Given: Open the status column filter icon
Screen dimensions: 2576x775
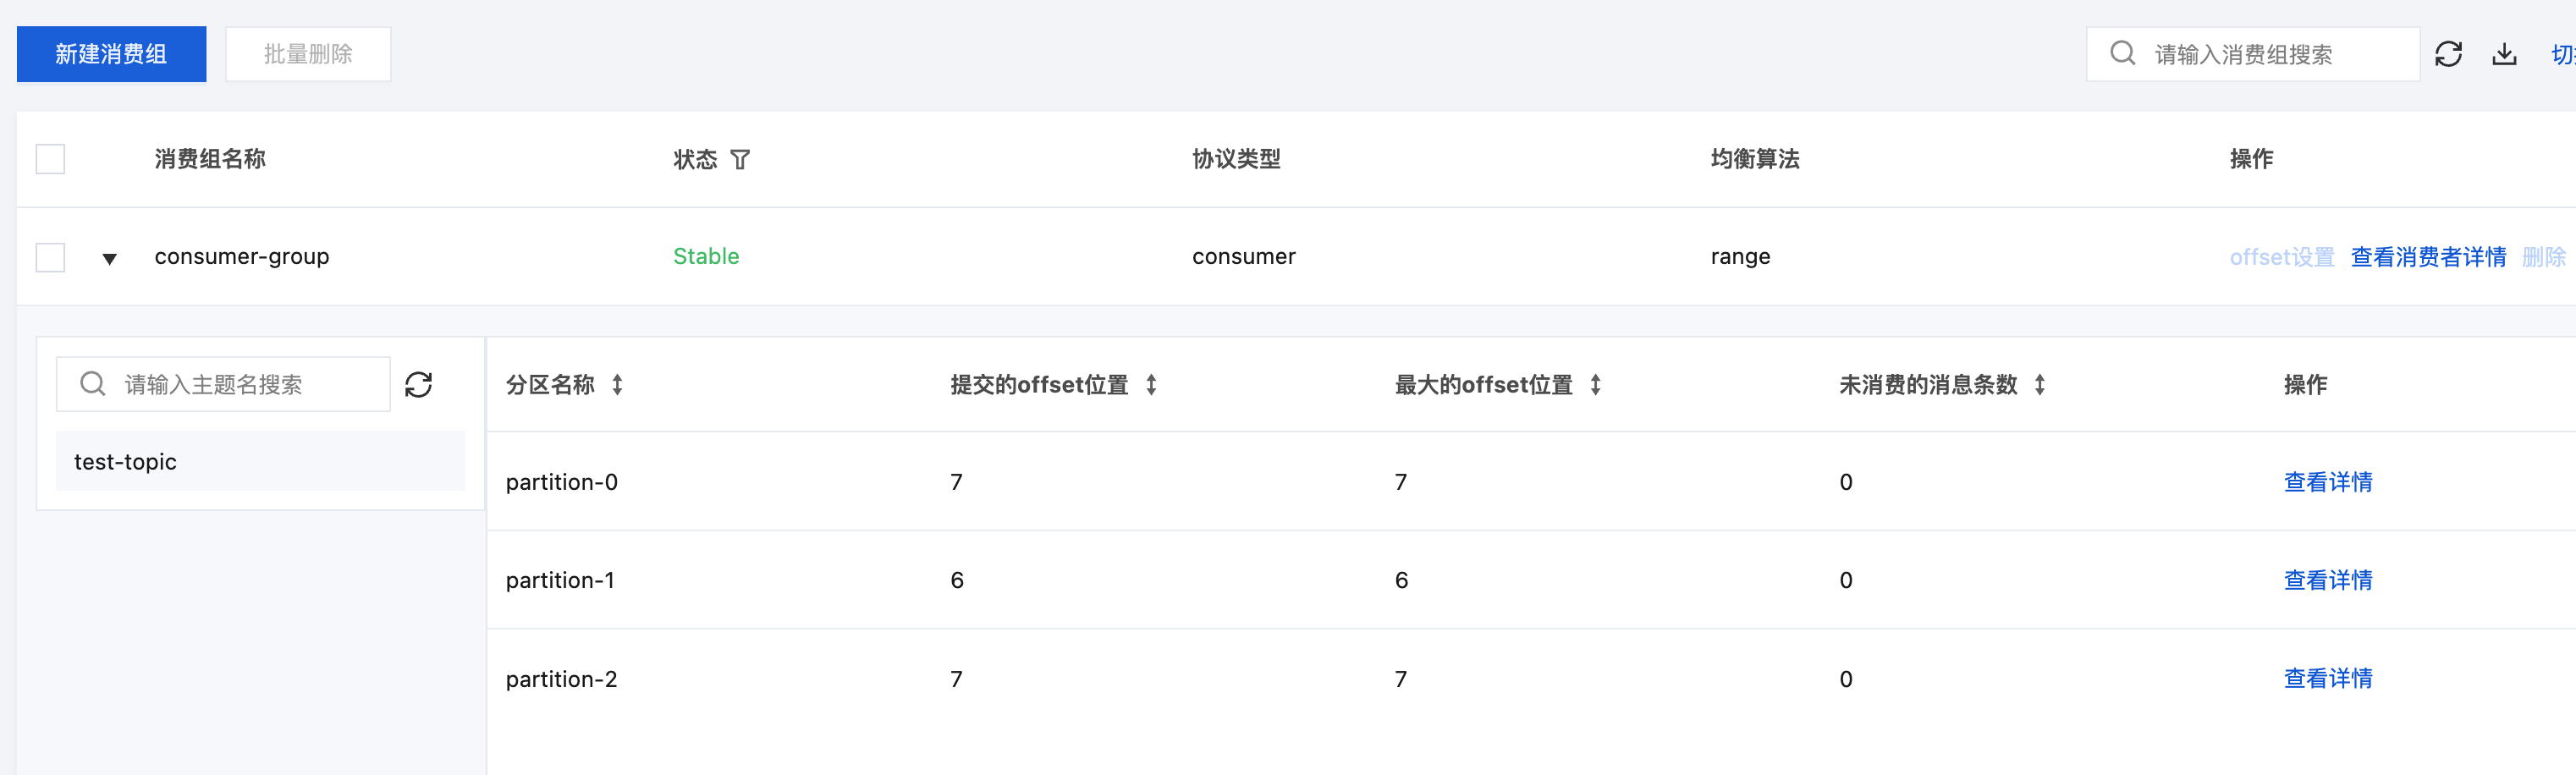Looking at the screenshot, I should click(740, 159).
